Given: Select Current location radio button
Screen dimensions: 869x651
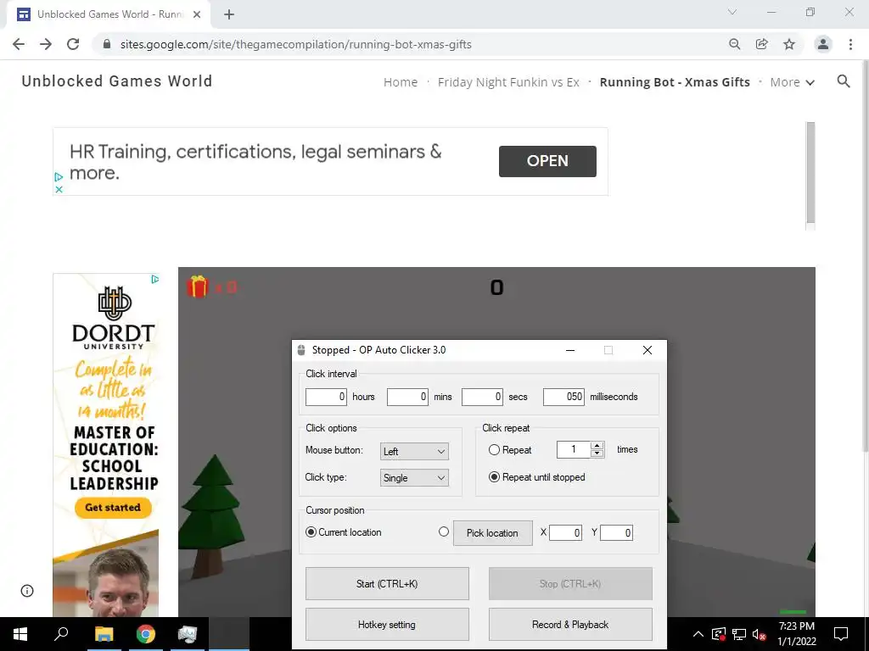Looking at the screenshot, I should click(x=311, y=532).
